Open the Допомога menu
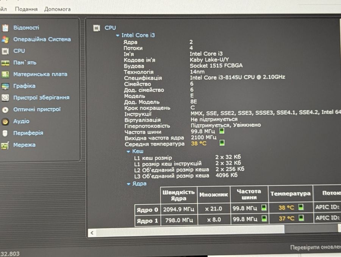This screenshot has width=341, height=257. 58,9
